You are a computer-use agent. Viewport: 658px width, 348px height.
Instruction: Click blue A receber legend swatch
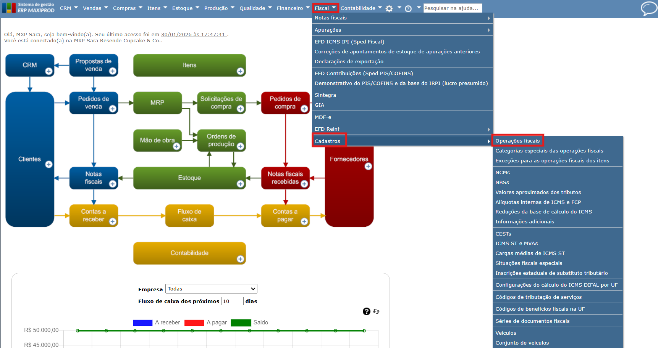pyautogui.click(x=142, y=323)
